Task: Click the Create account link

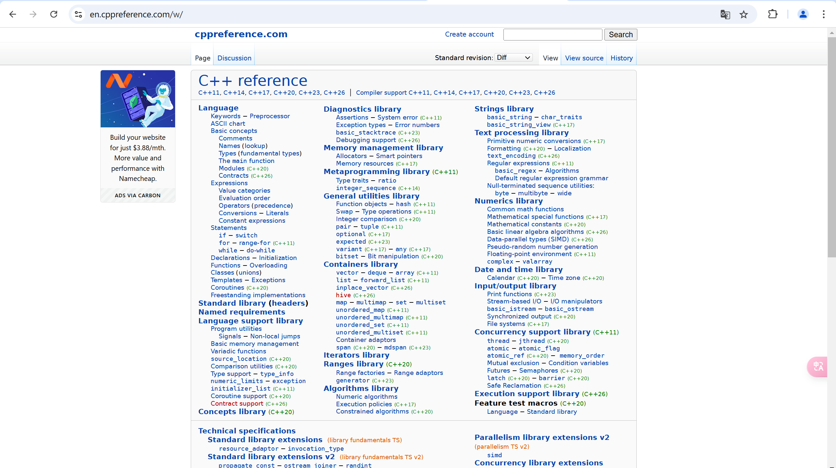Action: tap(469, 34)
